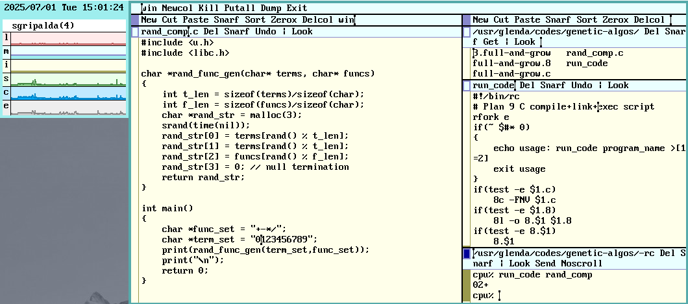Viewport: 688px width, 304px height.
Task: Click Exit in the top acme tag
Action: (x=297, y=8)
